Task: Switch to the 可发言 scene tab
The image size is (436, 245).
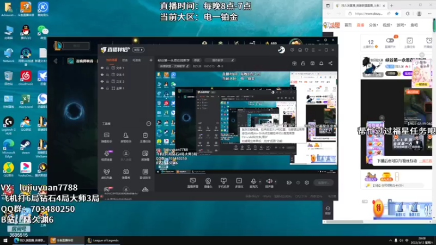Action: click(x=136, y=60)
